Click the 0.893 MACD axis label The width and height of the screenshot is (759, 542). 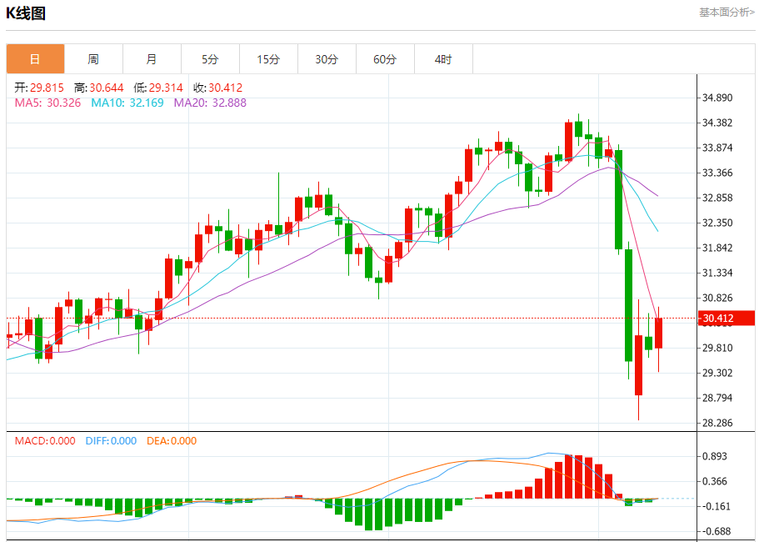click(714, 456)
